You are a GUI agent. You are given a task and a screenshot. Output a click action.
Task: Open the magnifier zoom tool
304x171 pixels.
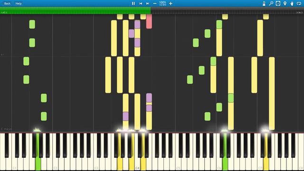[271, 3]
